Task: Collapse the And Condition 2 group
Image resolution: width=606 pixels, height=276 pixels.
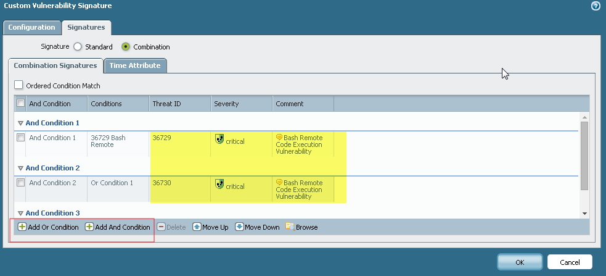Action: click(20, 169)
